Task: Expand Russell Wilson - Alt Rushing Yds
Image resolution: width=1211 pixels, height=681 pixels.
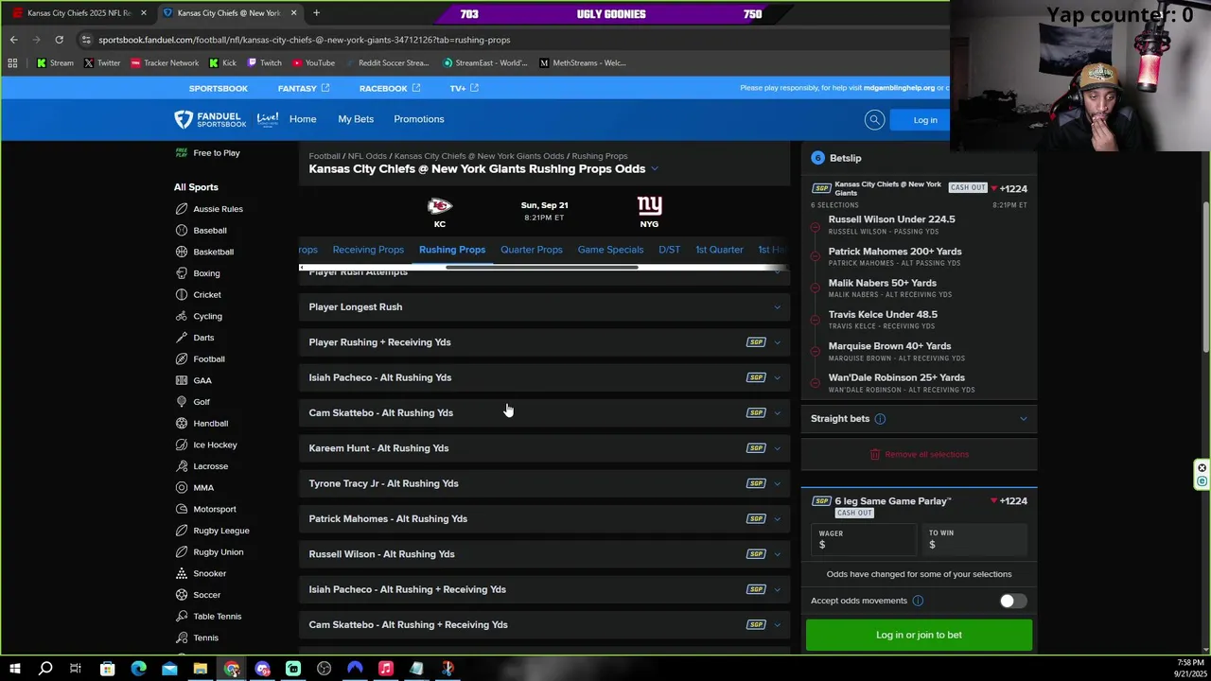Action: (544, 554)
